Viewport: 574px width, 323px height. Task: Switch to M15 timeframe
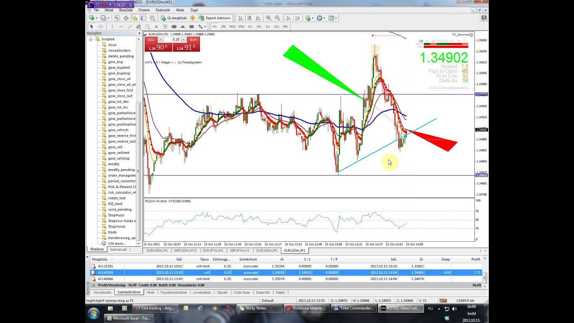232,26
